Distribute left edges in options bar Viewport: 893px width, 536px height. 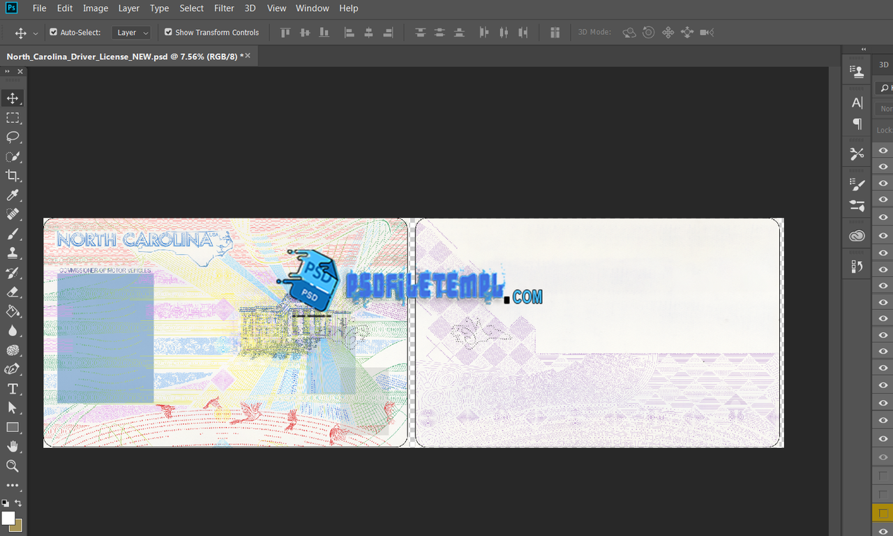click(484, 32)
